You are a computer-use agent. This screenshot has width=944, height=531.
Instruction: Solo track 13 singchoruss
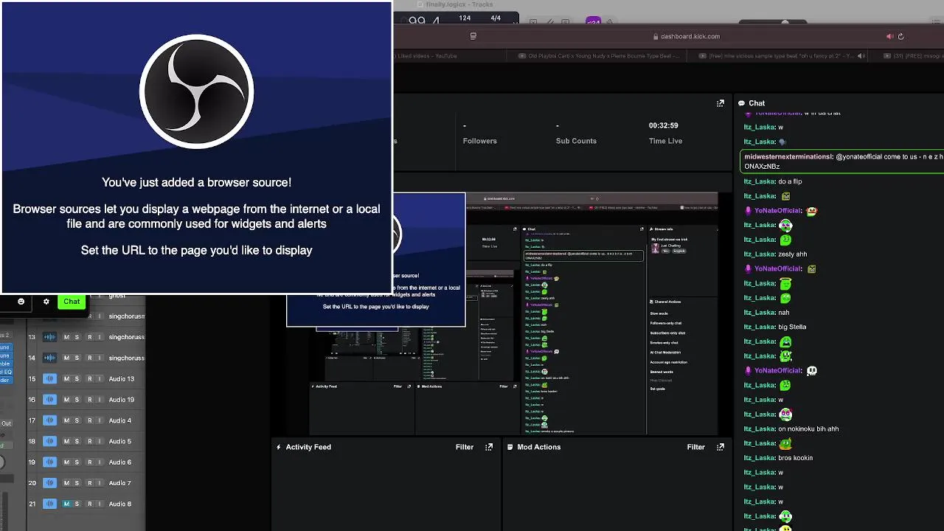coord(77,337)
